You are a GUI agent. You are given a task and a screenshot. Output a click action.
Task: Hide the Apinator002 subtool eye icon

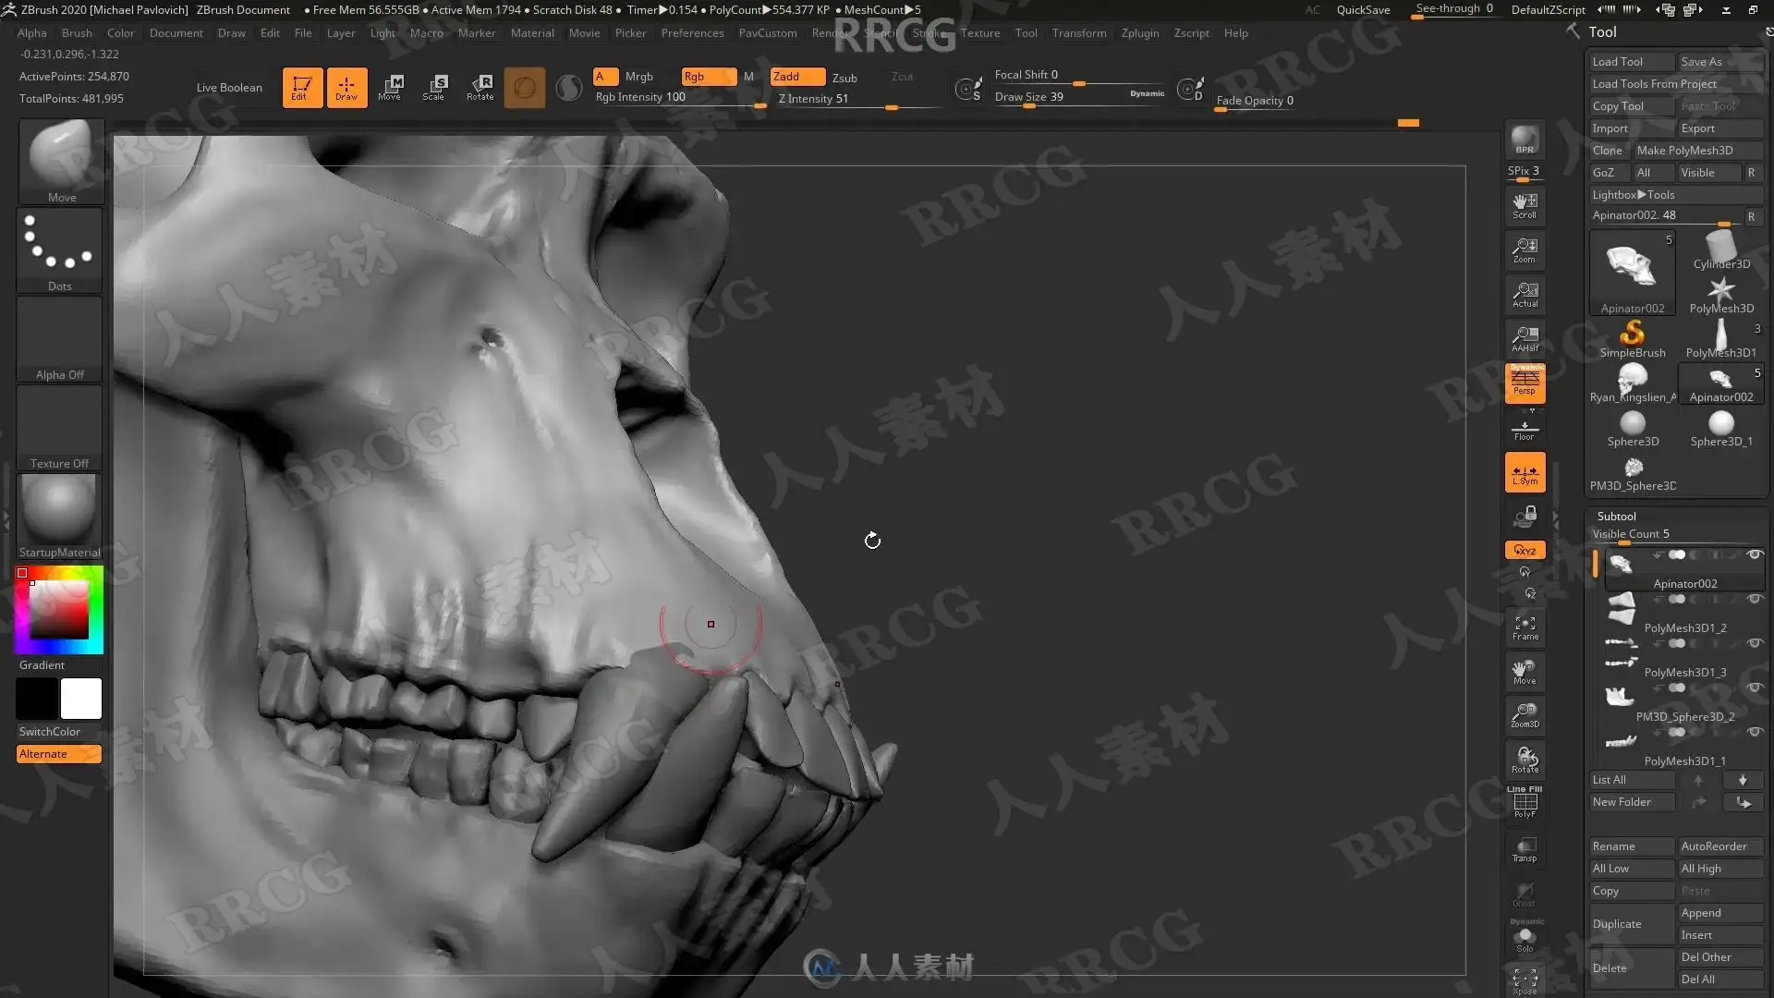click(x=1754, y=554)
